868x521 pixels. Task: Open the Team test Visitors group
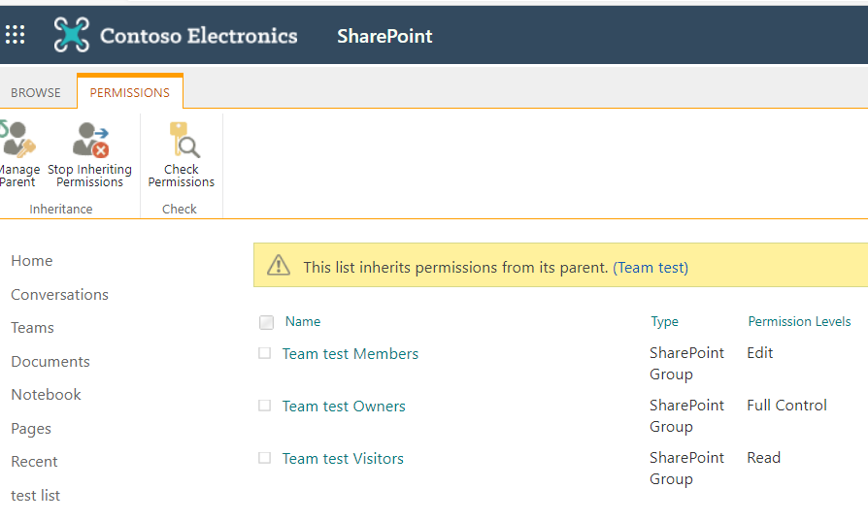343,459
